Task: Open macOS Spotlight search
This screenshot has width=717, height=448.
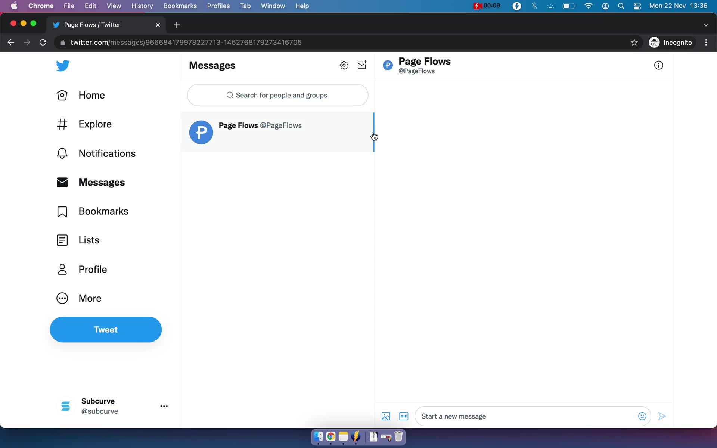Action: 621,6
